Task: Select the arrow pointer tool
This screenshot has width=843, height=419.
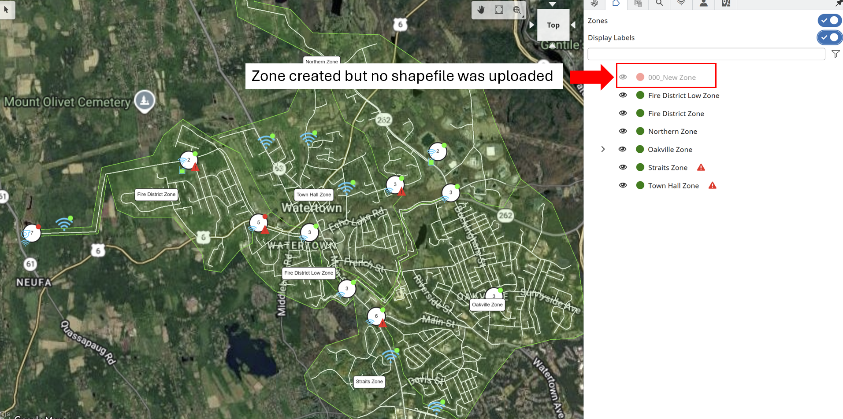Action: coord(7,9)
